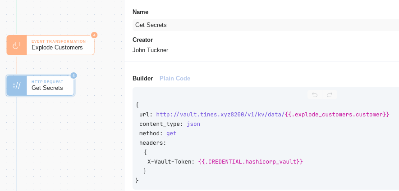Viewport: 399px width, 191px height.
Task: Select the Get Secrets HTTP request icon
Action: 17,86
